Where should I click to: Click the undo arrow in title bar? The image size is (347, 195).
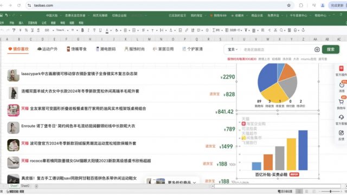tap(7, 15)
